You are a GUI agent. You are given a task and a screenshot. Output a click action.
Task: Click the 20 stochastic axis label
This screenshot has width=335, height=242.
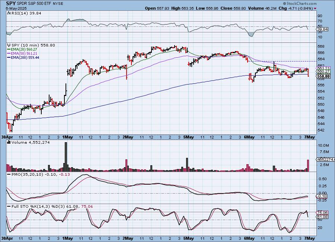[x=320, y=228]
